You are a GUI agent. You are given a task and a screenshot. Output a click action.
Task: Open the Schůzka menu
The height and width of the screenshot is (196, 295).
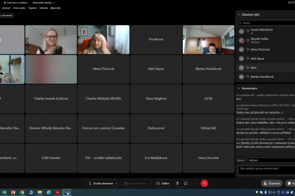coord(43,8)
